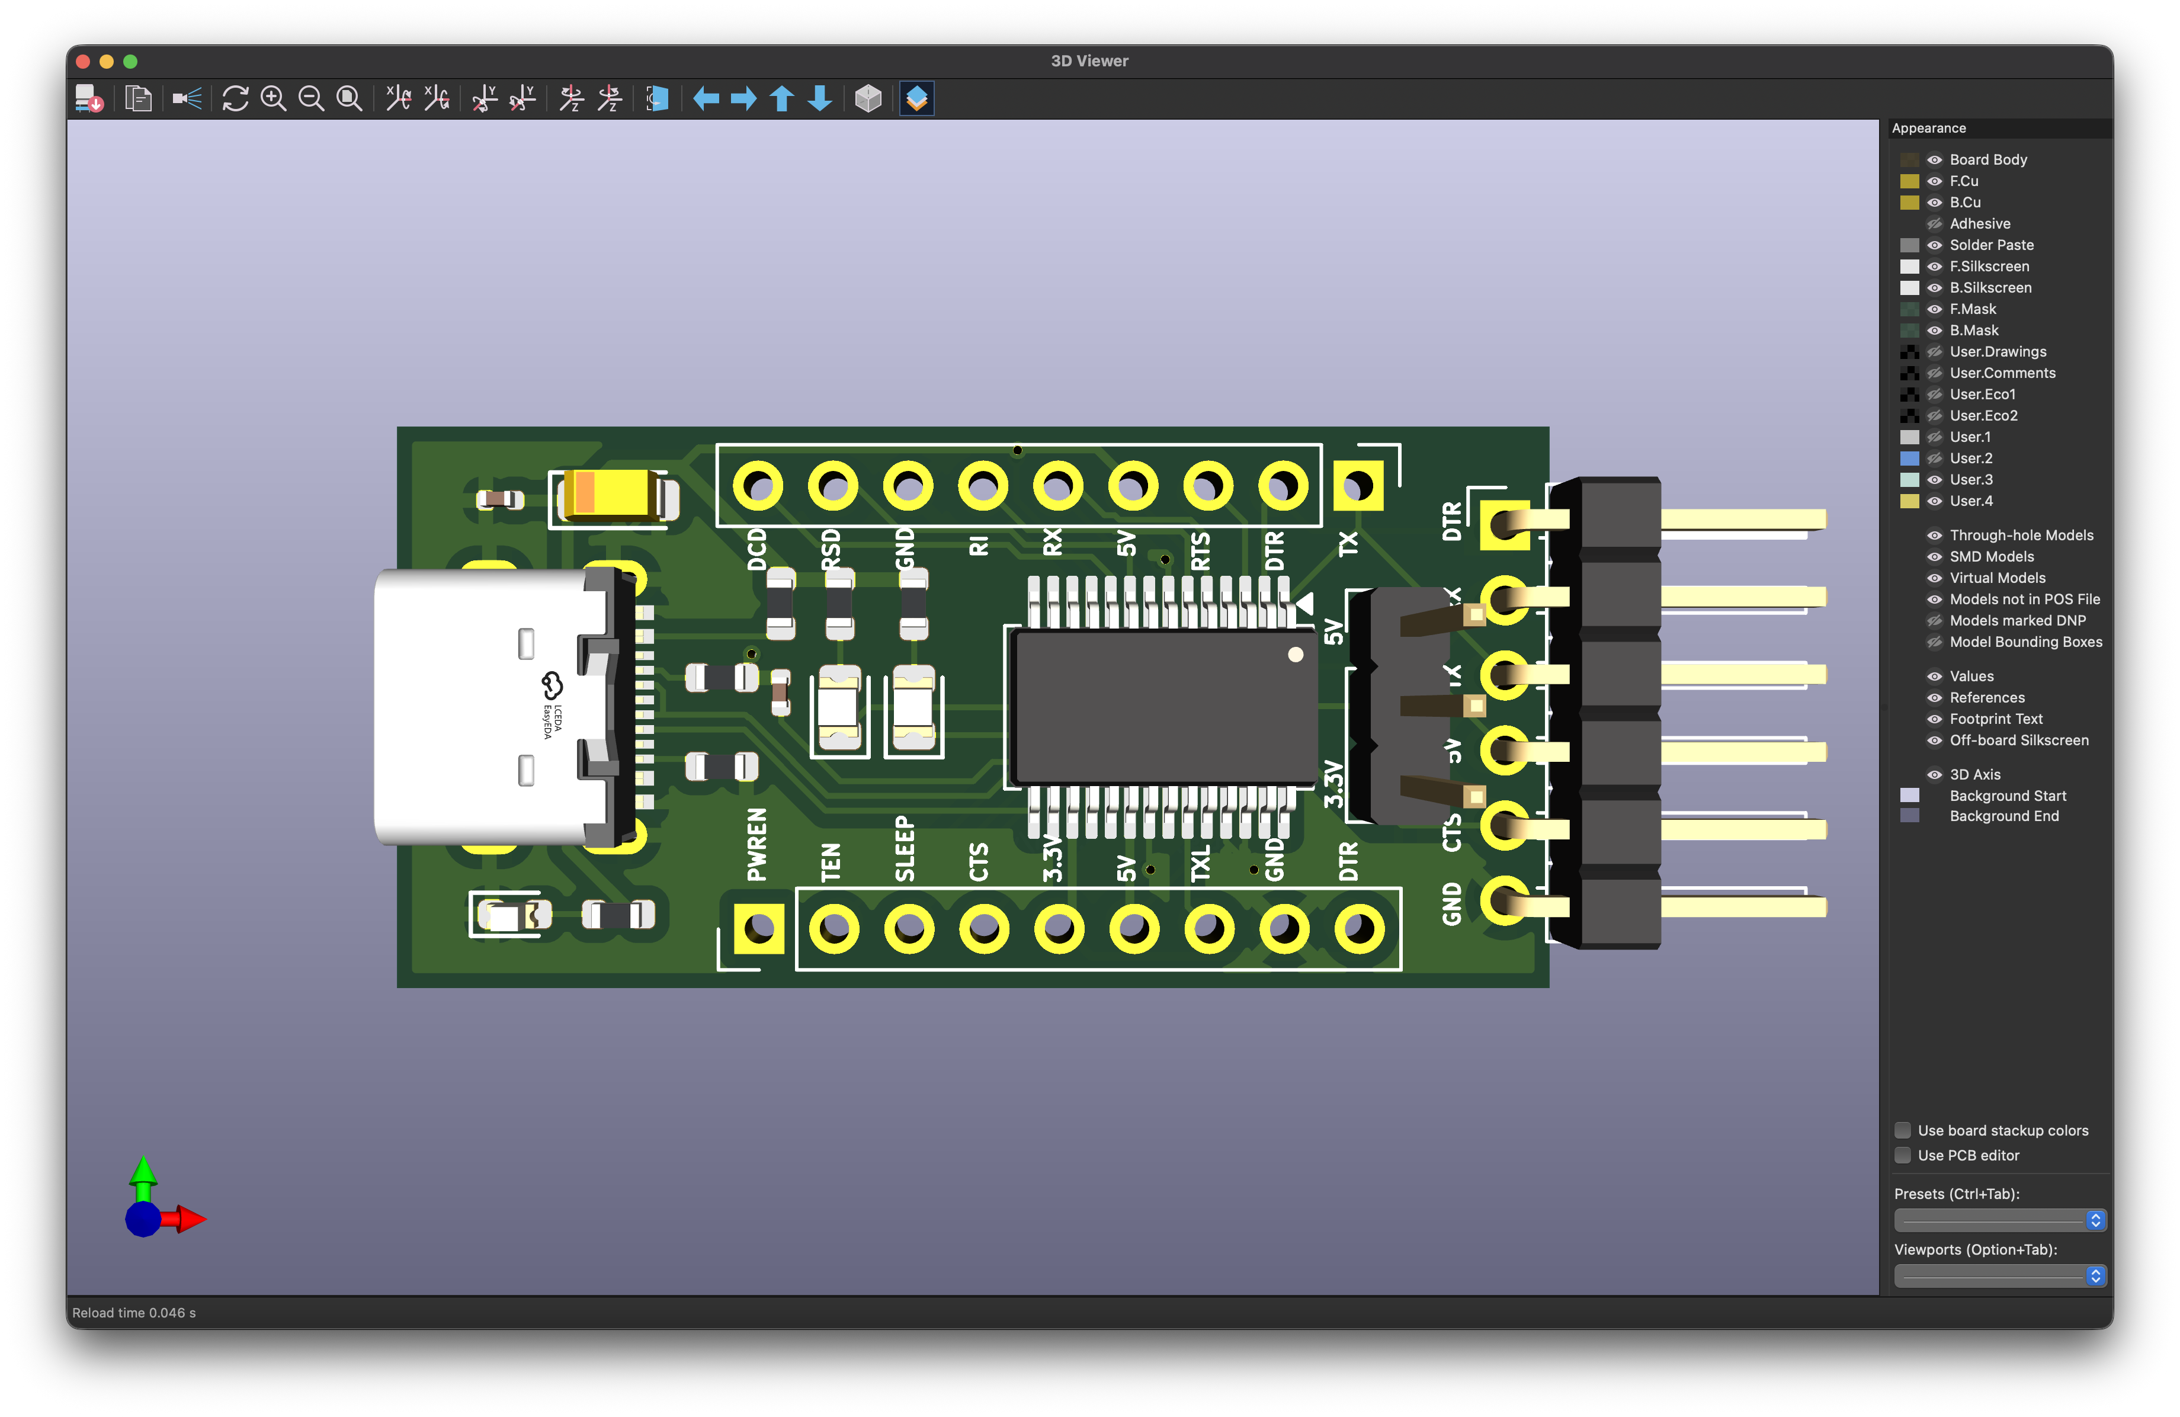Rotate Y clockwise with the first Y-axis icon
Screen dimensions: 2180x1417
click(485, 98)
